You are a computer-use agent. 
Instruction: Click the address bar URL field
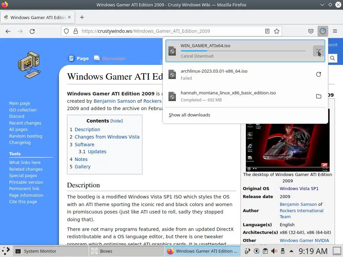(x=171, y=31)
